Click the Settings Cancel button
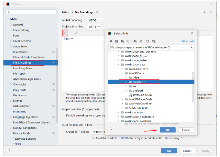 pos(187,151)
